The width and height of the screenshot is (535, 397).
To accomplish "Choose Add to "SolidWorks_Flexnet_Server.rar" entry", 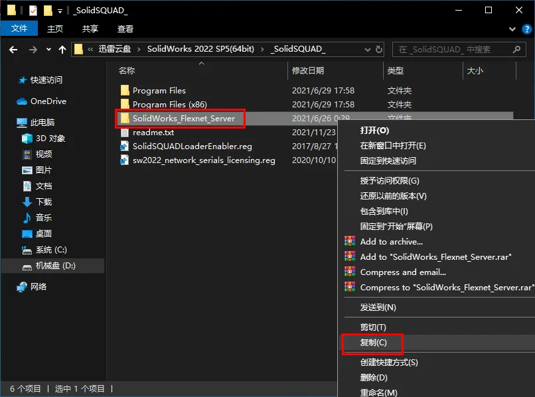I will coord(435,257).
